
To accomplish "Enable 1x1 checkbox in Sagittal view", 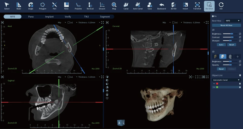I will click(69, 77).
